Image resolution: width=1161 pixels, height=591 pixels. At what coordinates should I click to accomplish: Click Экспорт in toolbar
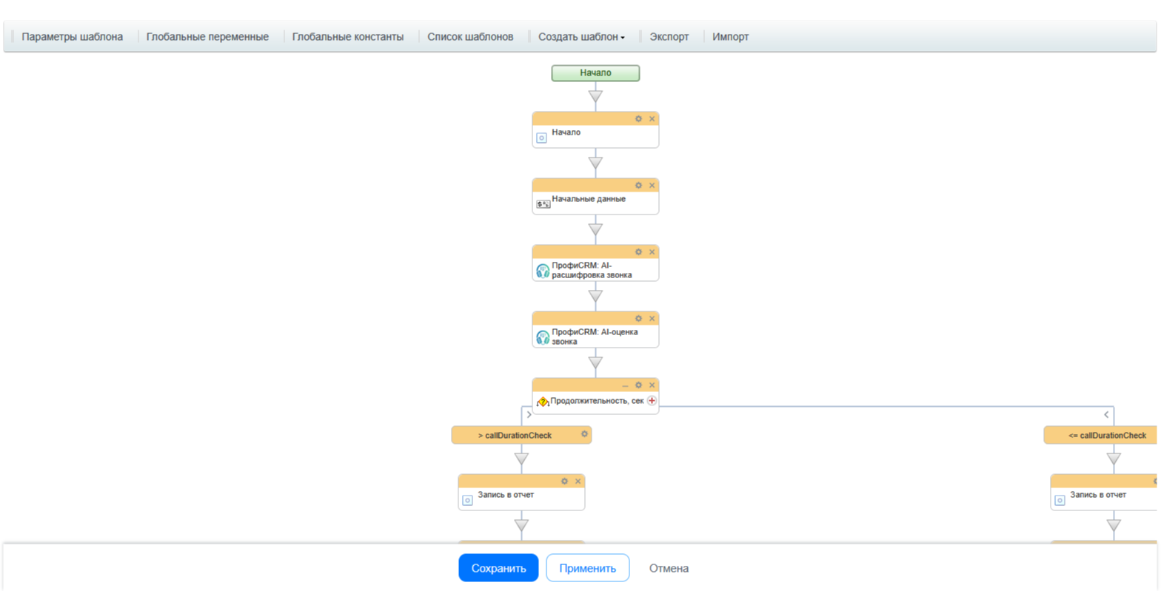669,36
